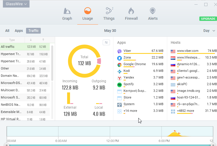Screen dimensions: 217x146
Task: Select the Microsoft-DS... traffic row
Action: pyautogui.click(x=25, y=83)
